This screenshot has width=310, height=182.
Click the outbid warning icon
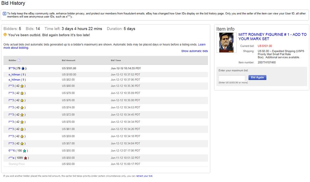click(5, 35)
